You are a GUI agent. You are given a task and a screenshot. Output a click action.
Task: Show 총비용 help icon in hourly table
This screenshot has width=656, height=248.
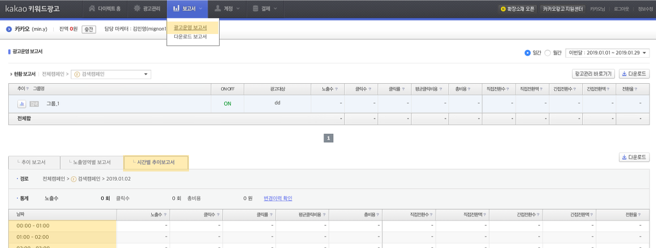(x=378, y=215)
